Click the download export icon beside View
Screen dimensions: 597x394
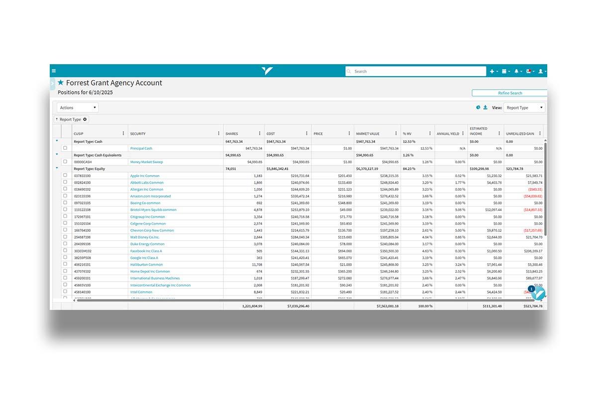click(x=485, y=107)
